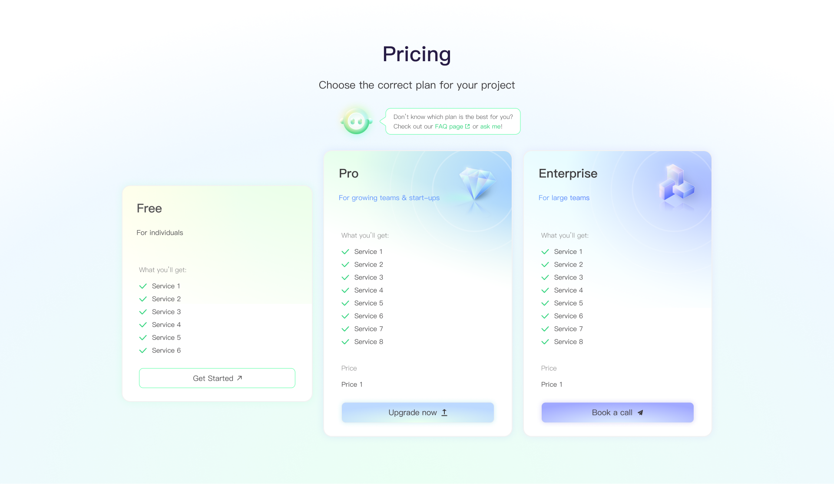
Task: Click the upload arrow icon in Upgrade now
Action: pos(444,412)
